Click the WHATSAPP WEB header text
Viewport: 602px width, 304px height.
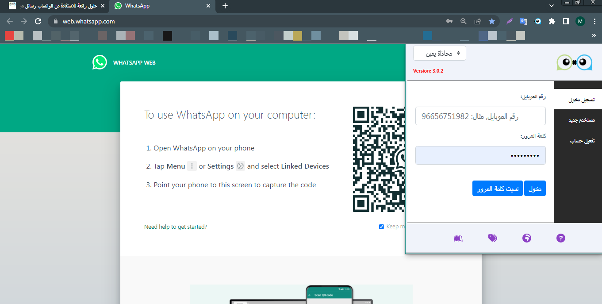pyautogui.click(x=134, y=63)
